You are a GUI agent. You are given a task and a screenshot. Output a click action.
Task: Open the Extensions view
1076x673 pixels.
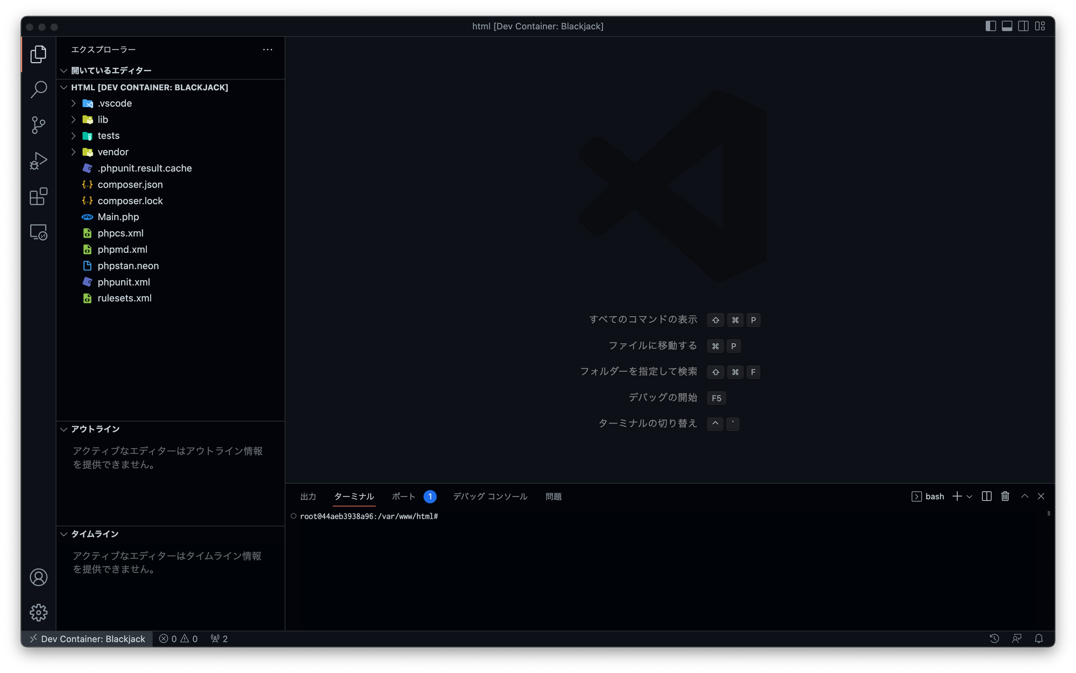pos(38,196)
